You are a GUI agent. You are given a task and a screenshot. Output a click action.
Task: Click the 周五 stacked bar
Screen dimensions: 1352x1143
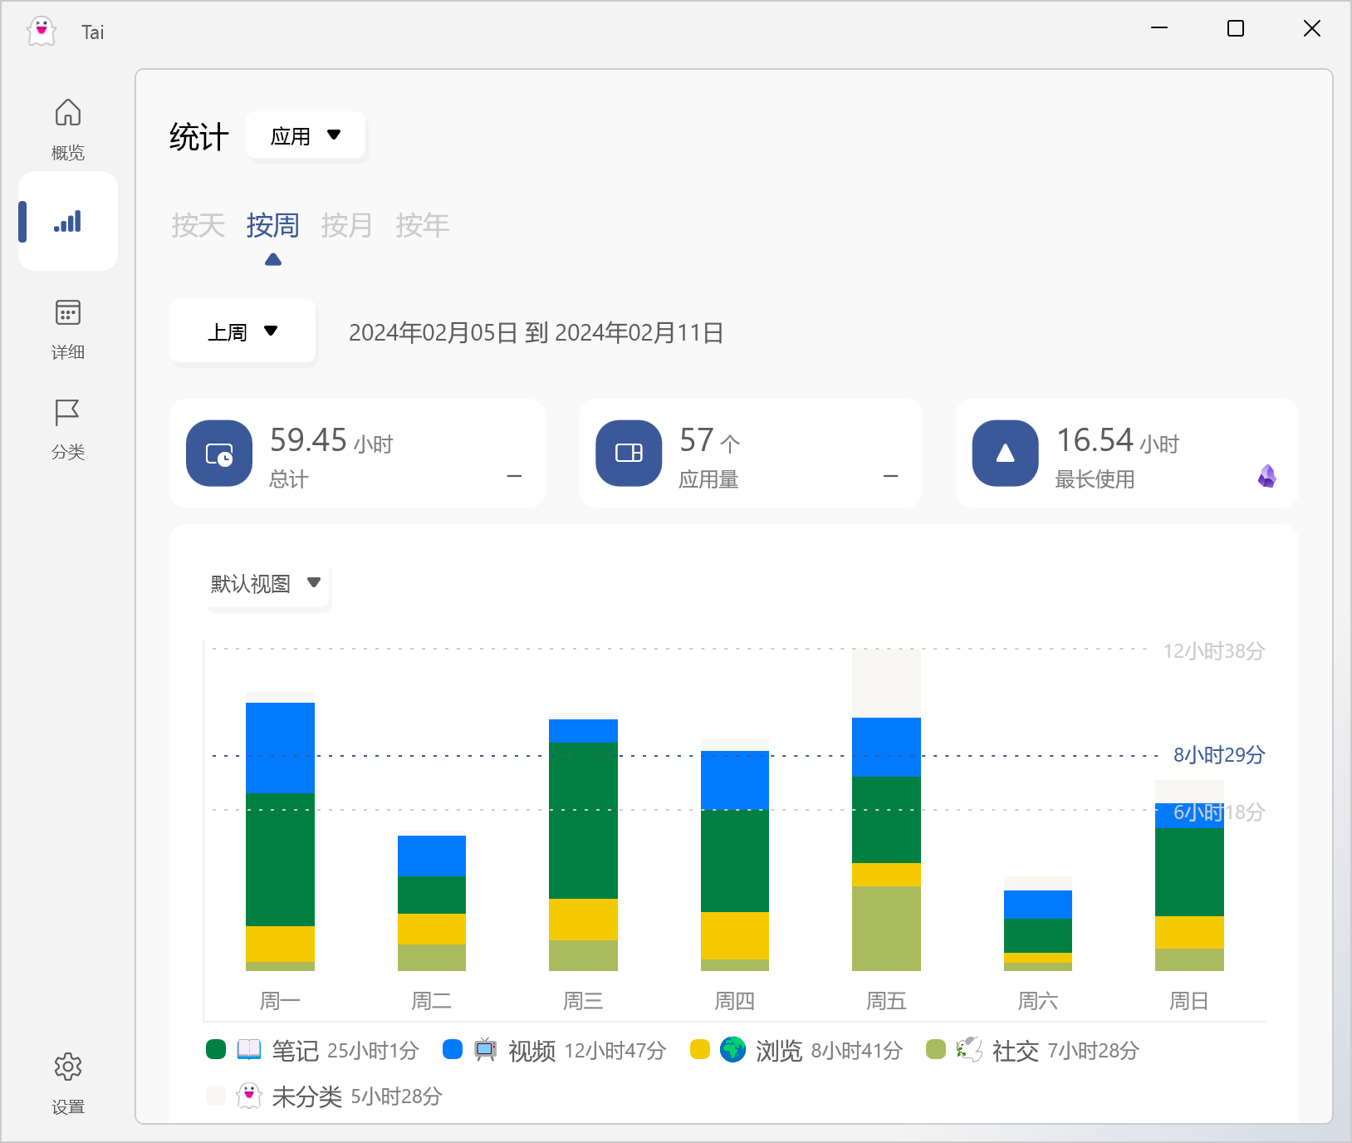click(x=886, y=810)
